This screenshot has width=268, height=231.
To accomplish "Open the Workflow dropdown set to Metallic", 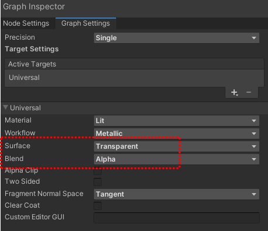I will (176, 134).
